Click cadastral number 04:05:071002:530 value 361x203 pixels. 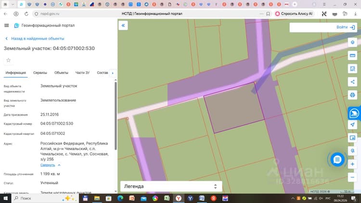tap(57, 124)
